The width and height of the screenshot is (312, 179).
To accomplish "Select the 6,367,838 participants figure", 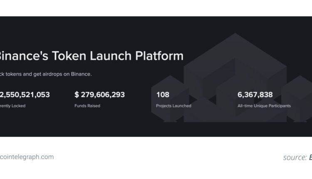I will click(255, 94).
